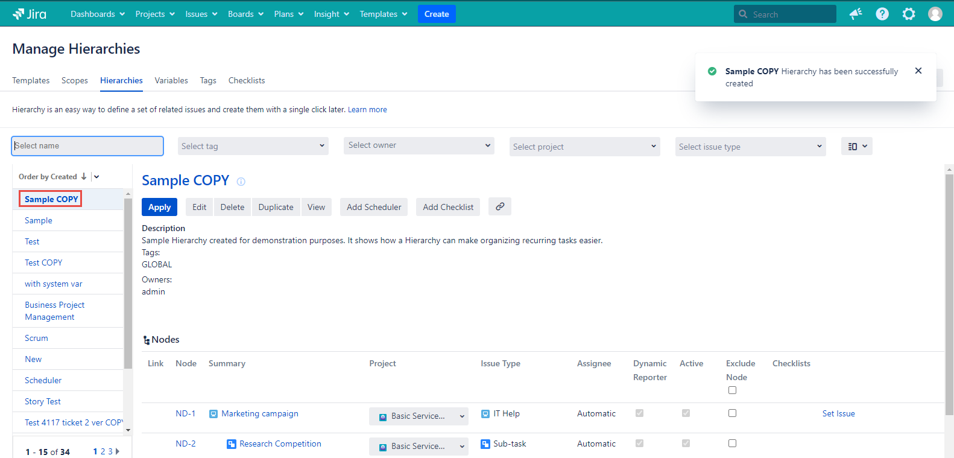
Task: Dismiss the success notification
Action: pyautogui.click(x=918, y=71)
